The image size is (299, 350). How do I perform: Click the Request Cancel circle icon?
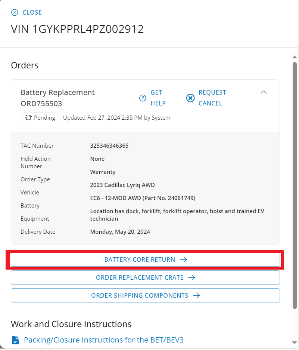pos(190,98)
